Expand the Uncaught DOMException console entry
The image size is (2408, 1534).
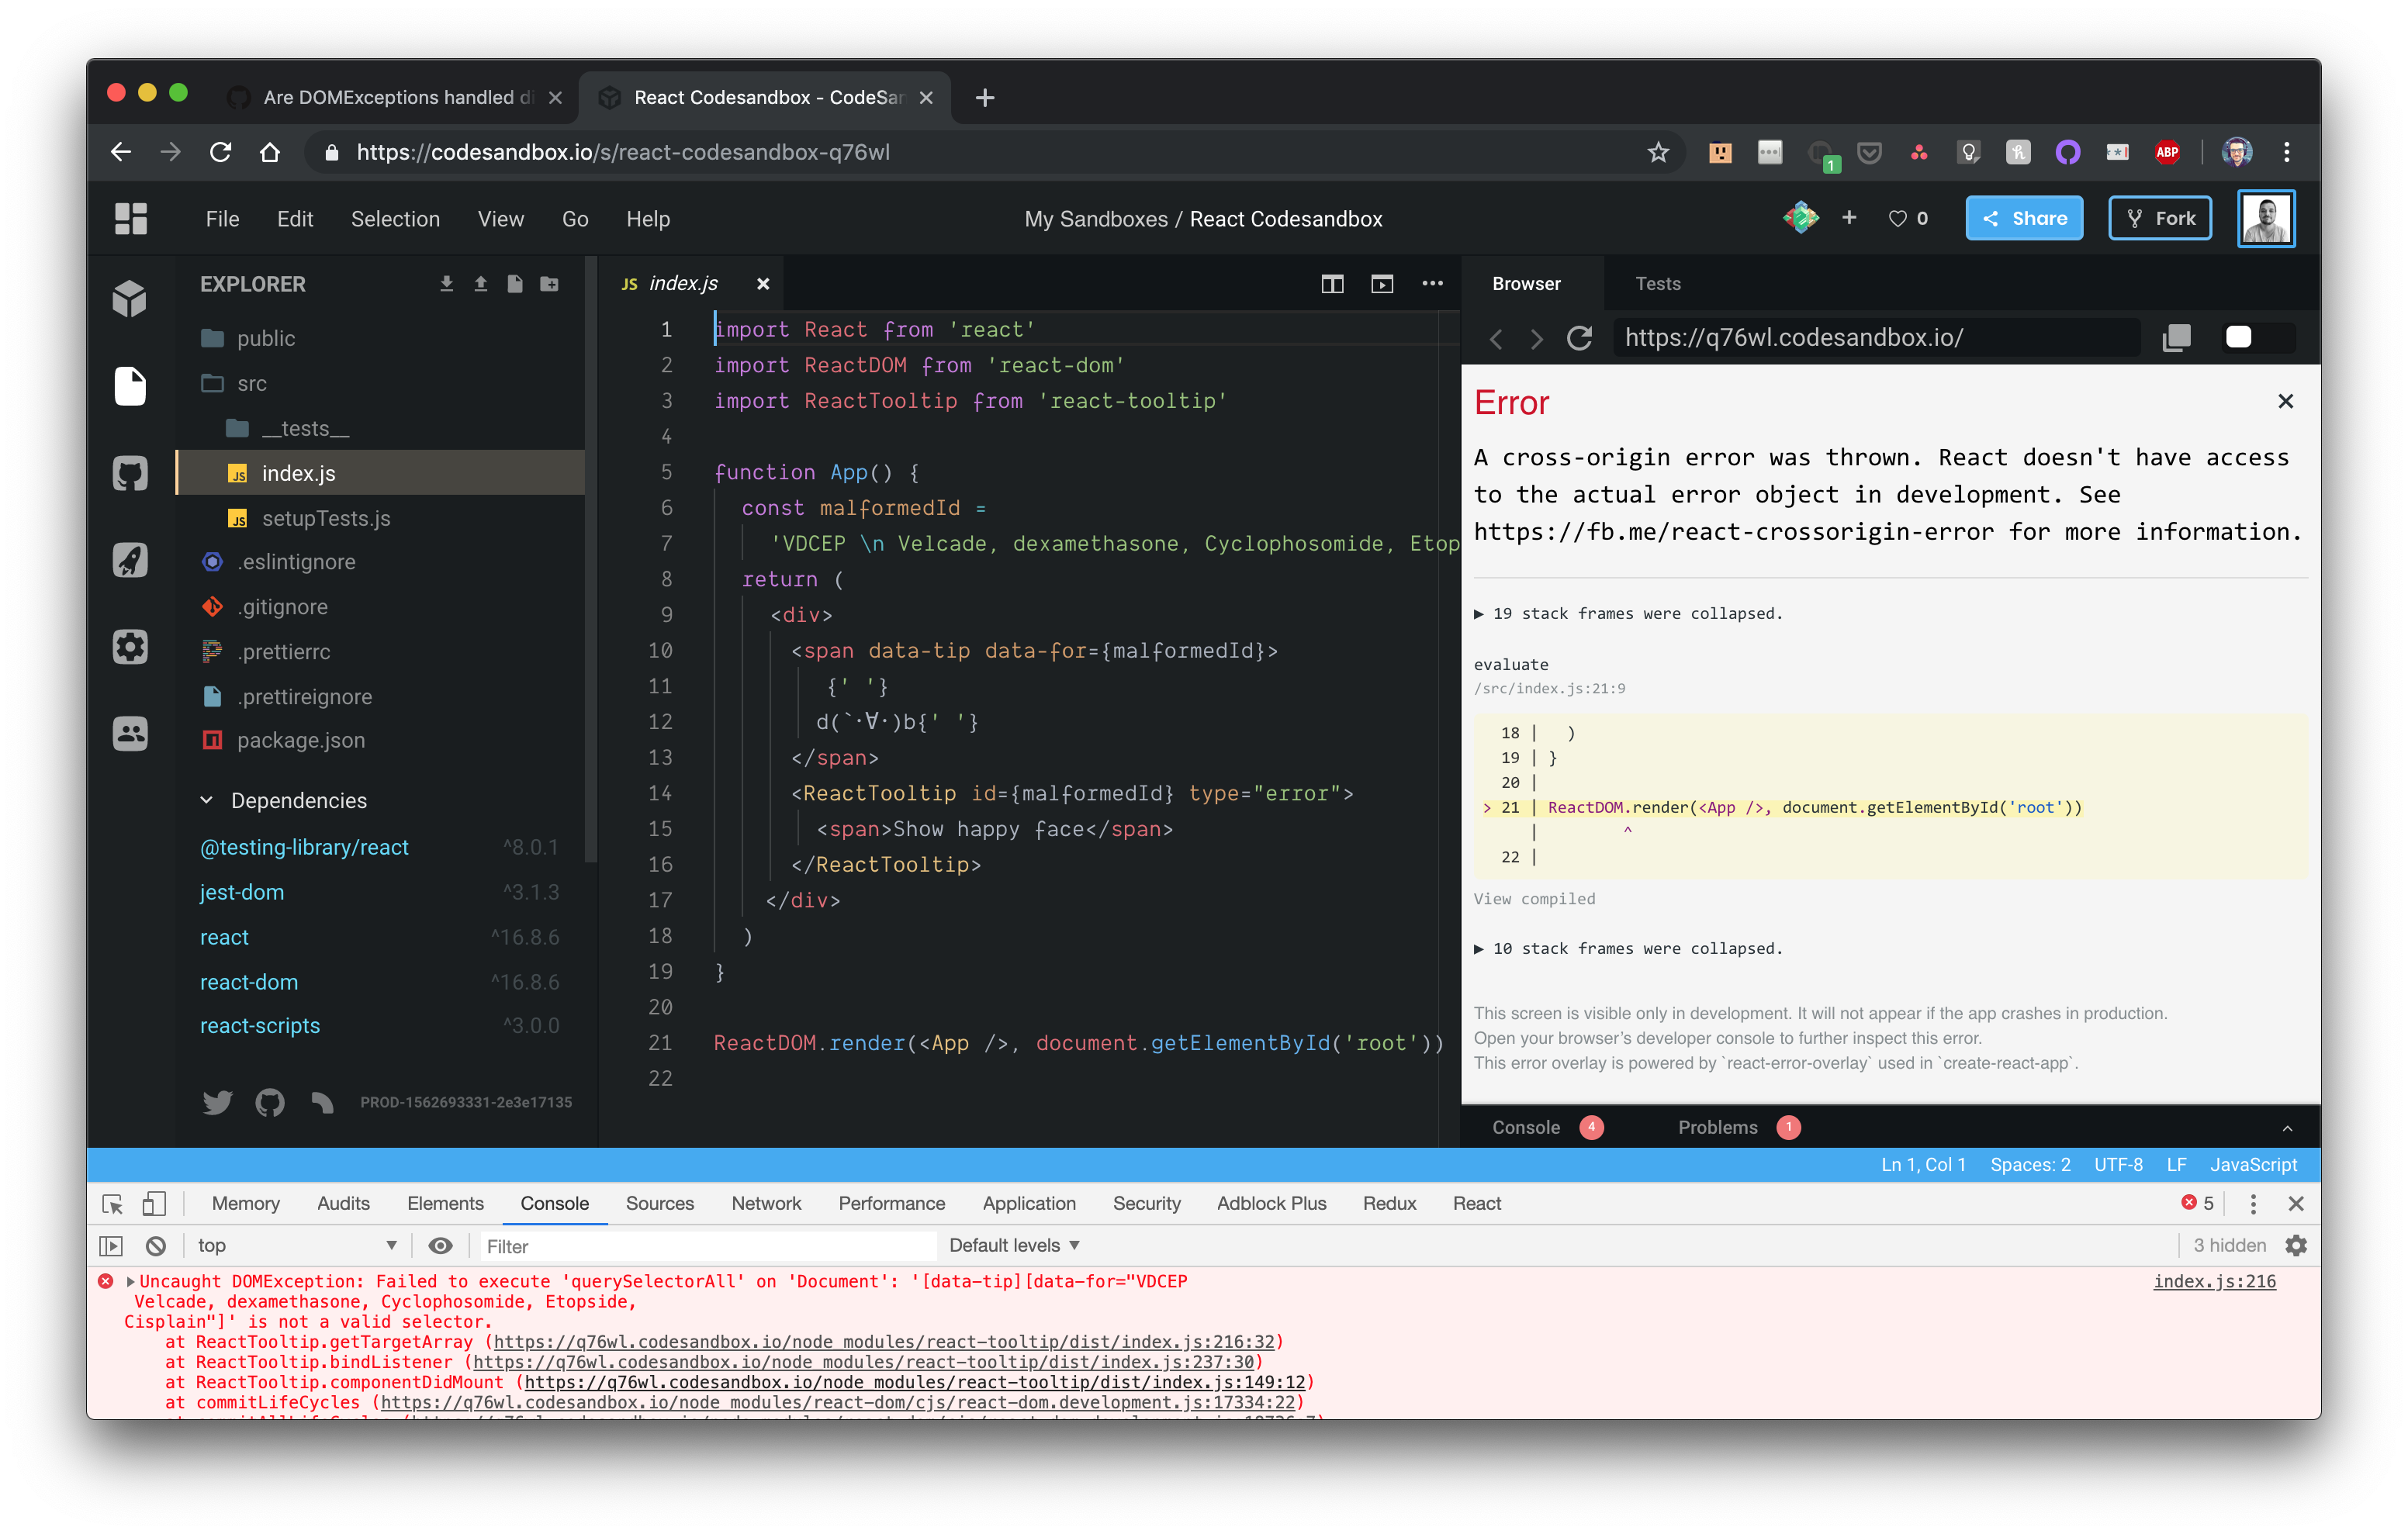pos(130,1281)
